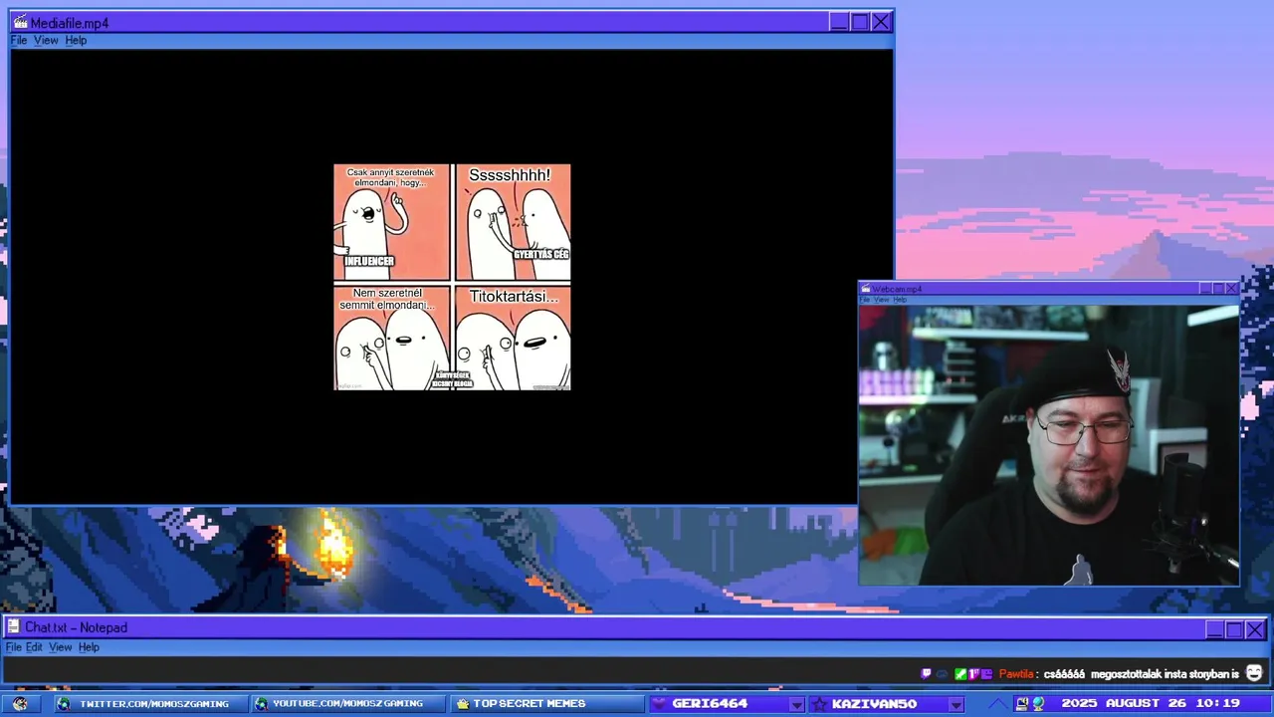
Task: Minimize the Webcam.mp4 window
Action: pyautogui.click(x=1205, y=289)
